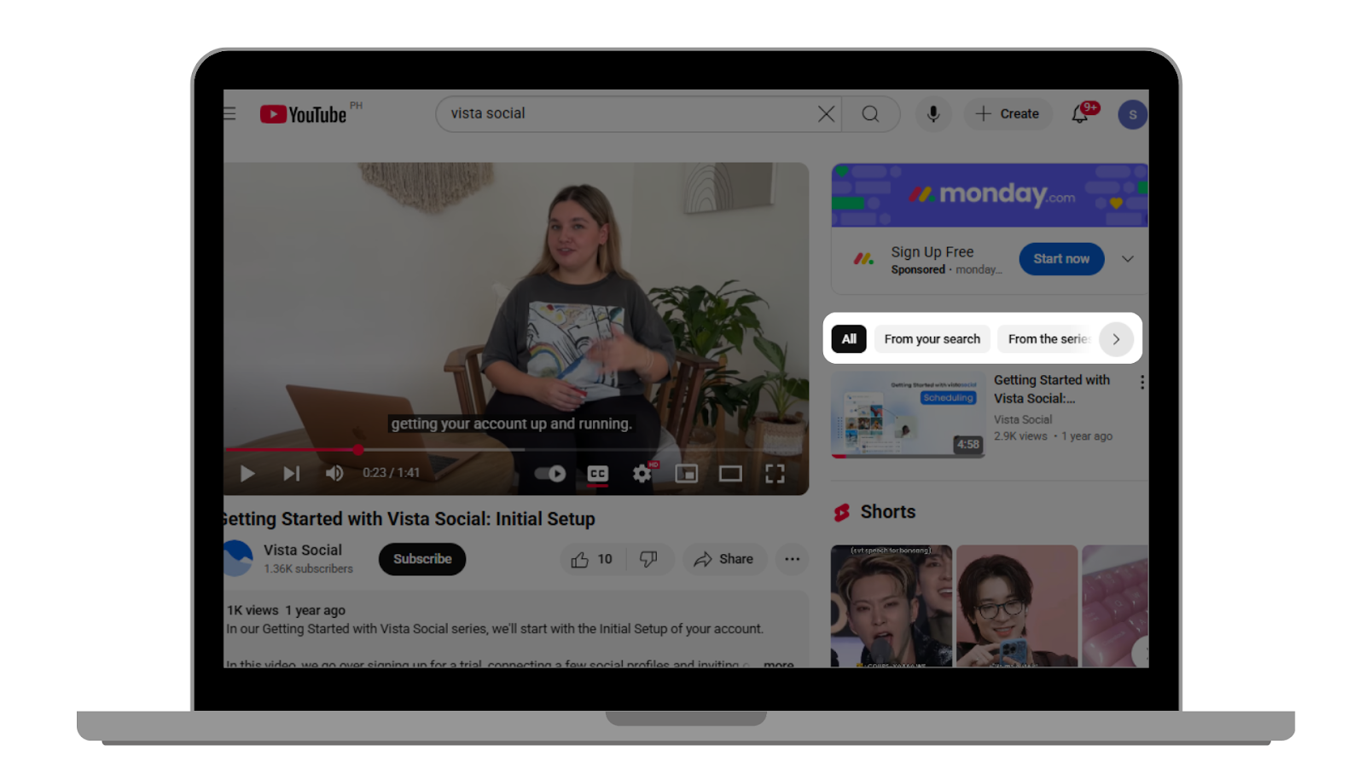Viewport: 1365px width, 767px height.
Task: Open the Vista Social channel name
Action: click(303, 550)
